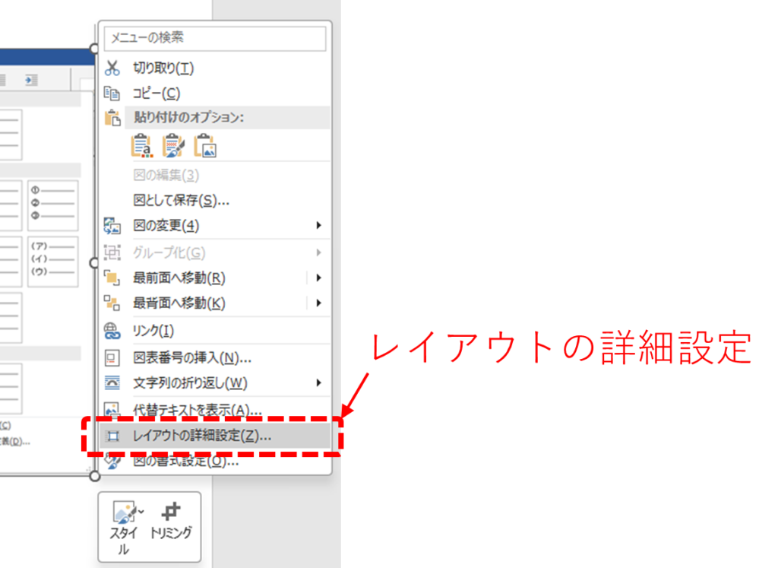Image resolution: width=778 pixels, height=568 pixels.
Task: Open the 最背面へ移動 submenu arrow
Action: coord(319,303)
